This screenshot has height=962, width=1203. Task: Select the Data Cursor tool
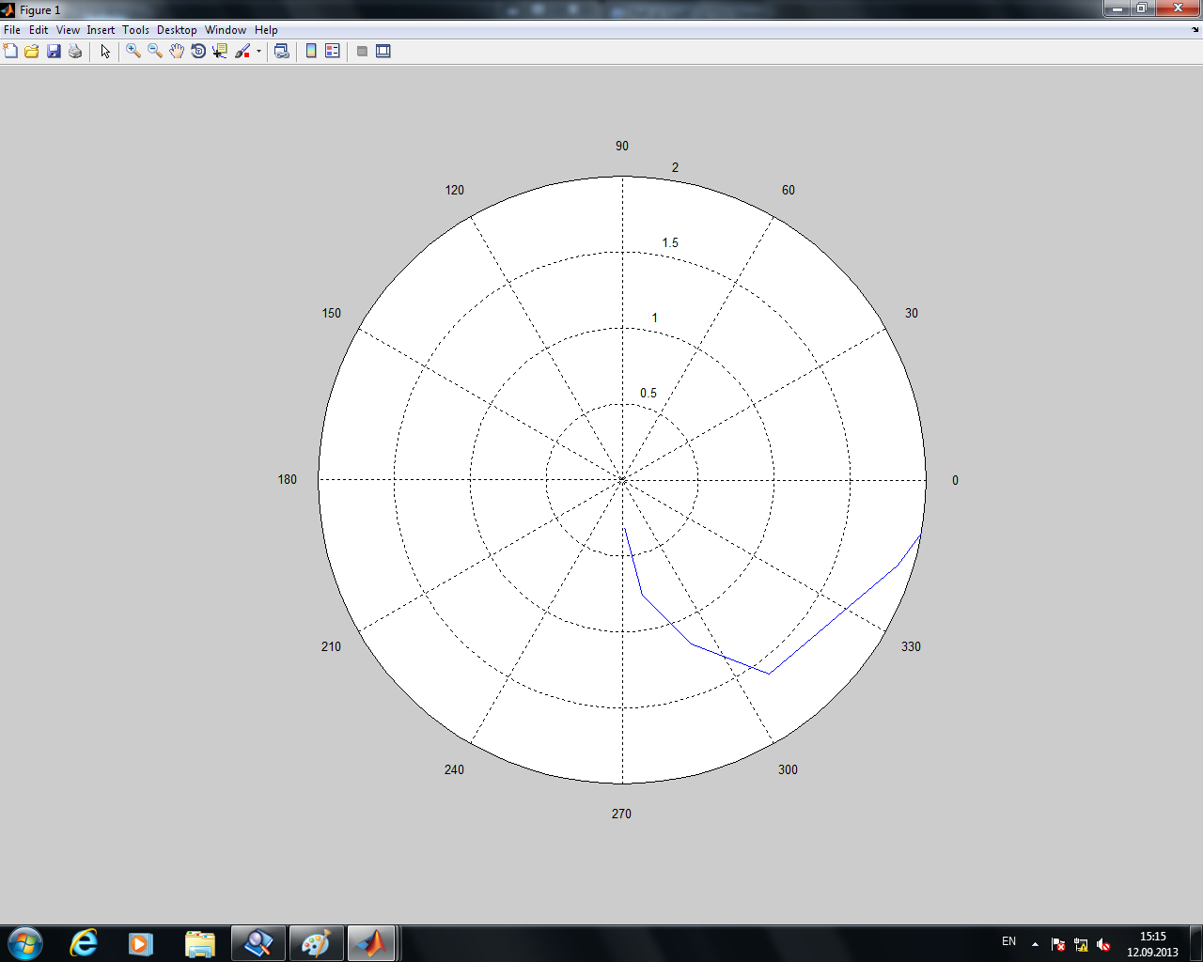tap(220, 51)
